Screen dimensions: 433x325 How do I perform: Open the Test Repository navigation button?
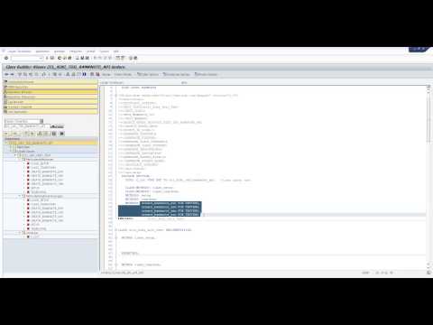[x=51, y=112]
